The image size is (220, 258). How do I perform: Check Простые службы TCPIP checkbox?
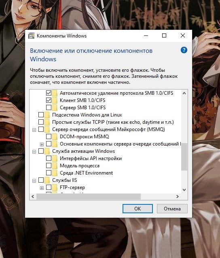[41, 122]
